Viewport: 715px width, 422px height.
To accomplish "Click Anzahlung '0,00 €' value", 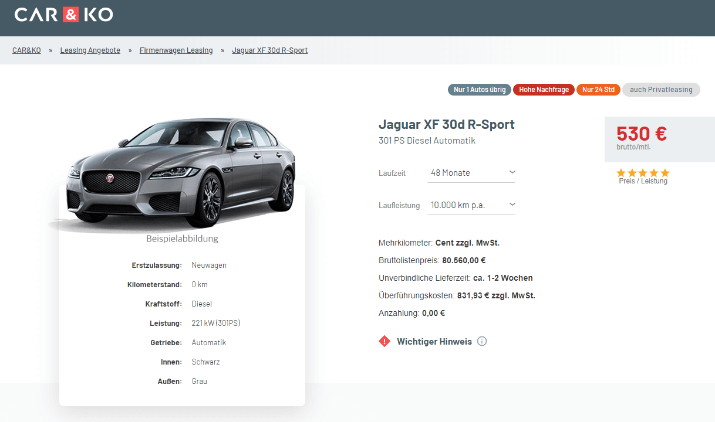I will tap(433, 313).
